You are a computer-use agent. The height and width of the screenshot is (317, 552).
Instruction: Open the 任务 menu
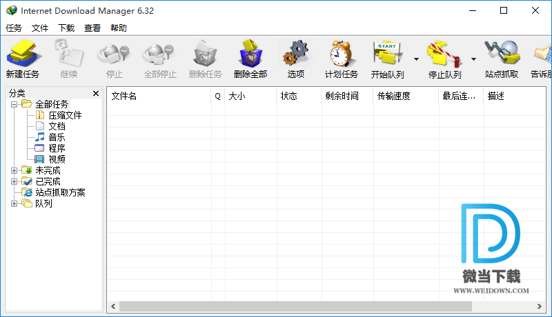pos(14,28)
